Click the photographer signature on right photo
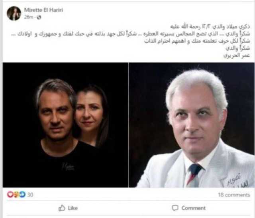This screenshot has height=218, width=255. (x=234, y=181)
